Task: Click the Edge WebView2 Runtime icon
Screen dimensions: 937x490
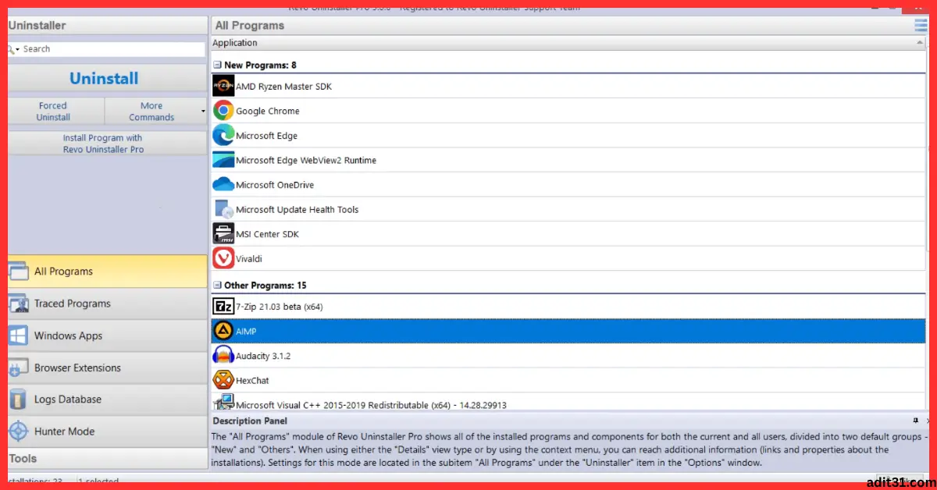Action: (x=223, y=160)
